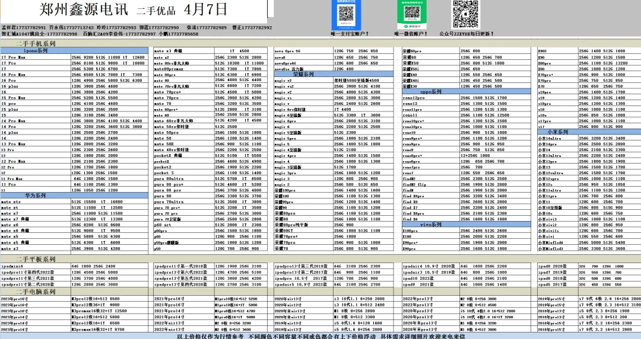Viewport: 641px width, 339px height.
Task: Click the label 公众号ZZXYDX每日更新
Action: (x=467, y=34)
